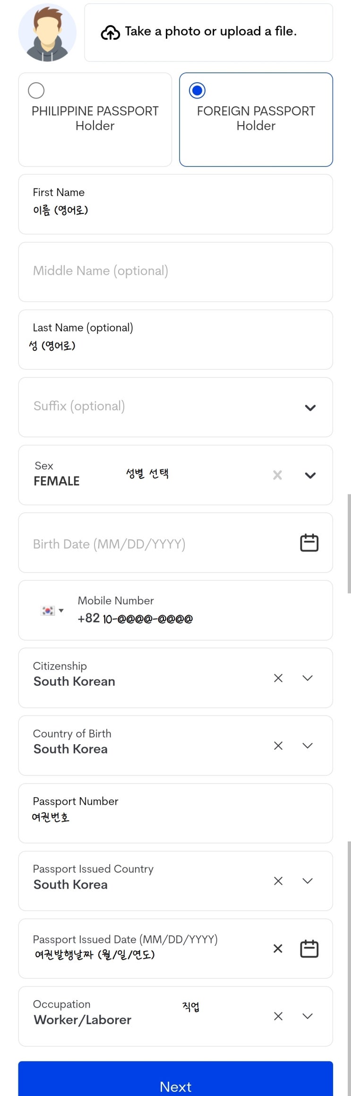Image resolution: width=351 pixels, height=1096 pixels.
Task: Click the cloud upload icon
Action: [110, 32]
